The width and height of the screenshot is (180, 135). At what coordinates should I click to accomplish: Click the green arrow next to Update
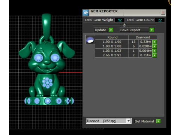(x=111, y=30)
